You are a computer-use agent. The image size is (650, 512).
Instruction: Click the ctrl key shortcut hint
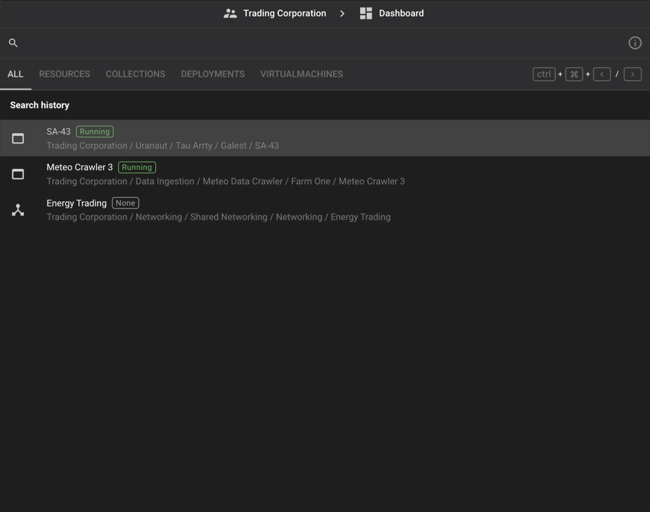click(543, 73)
